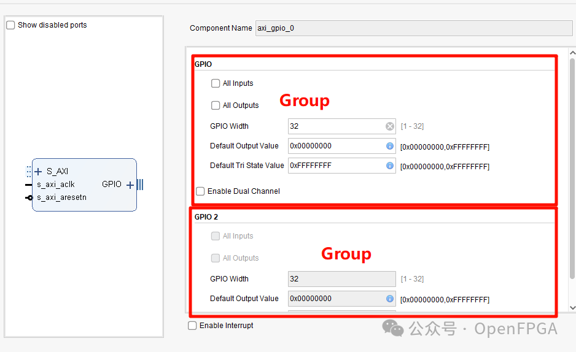Viewport: 576px width, 352px height.
Task: Select the s_axi_aresetn port on block
Action: (x=61, y=197)
